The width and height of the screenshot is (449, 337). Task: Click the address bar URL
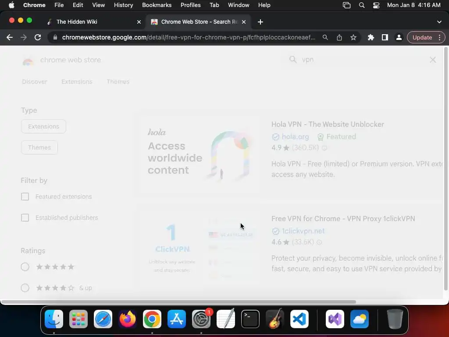[189, 38]
